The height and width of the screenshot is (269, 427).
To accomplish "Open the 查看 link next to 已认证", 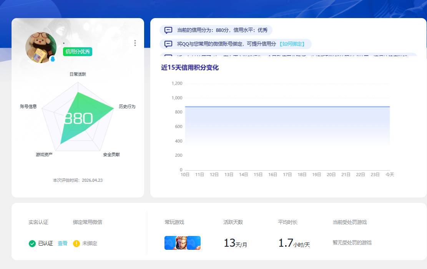I will point(63,243).
